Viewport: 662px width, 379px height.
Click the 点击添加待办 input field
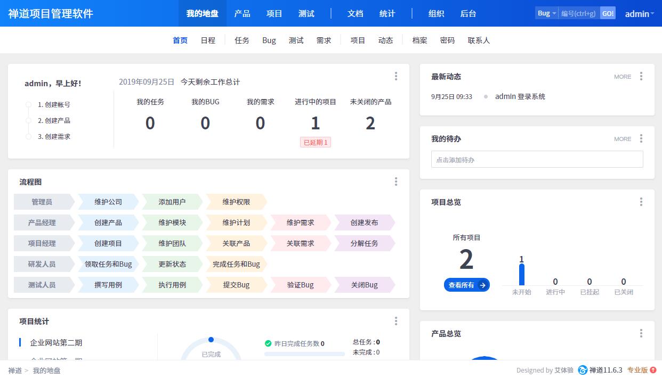coord(537,160)
